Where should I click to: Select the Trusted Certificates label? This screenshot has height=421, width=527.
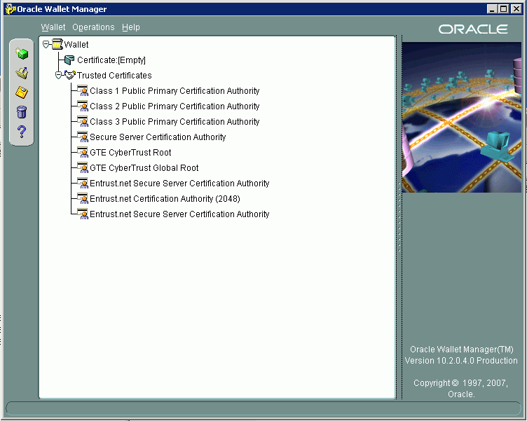pyautogui.click(x=114, y=75)
